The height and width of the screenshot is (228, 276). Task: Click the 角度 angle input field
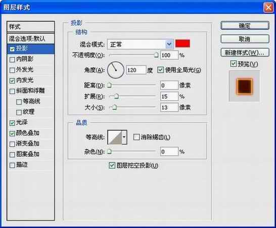136,70
